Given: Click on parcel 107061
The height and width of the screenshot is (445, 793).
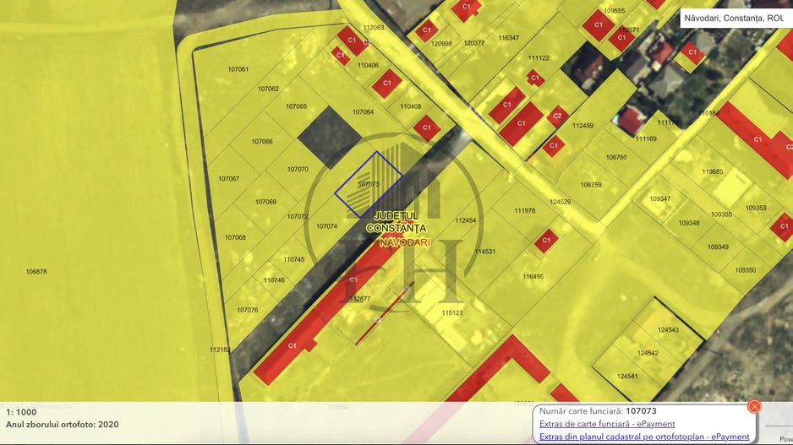Looking at the screenshot, I should 238,69.
